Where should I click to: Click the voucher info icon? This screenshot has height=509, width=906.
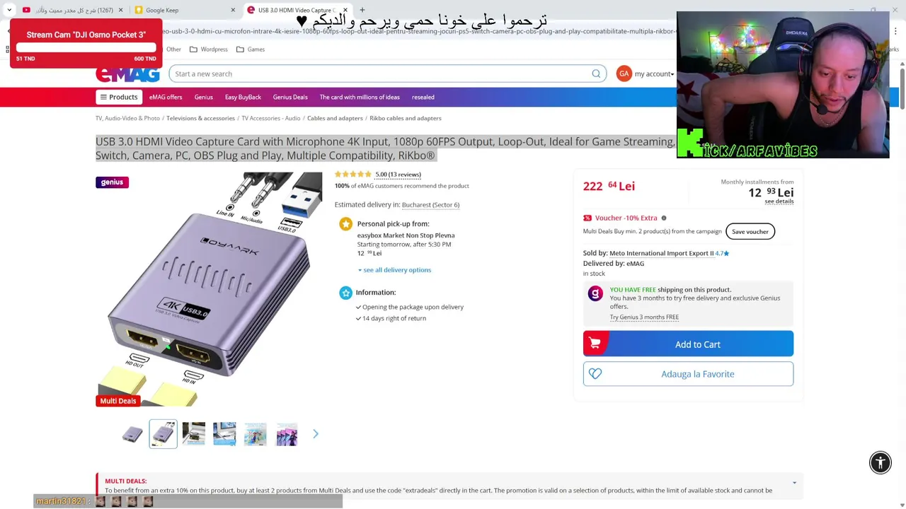tap(663, 218)
